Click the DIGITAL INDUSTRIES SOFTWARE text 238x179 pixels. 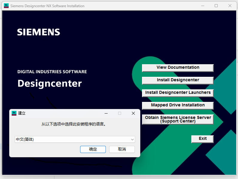tap(52, 72)
